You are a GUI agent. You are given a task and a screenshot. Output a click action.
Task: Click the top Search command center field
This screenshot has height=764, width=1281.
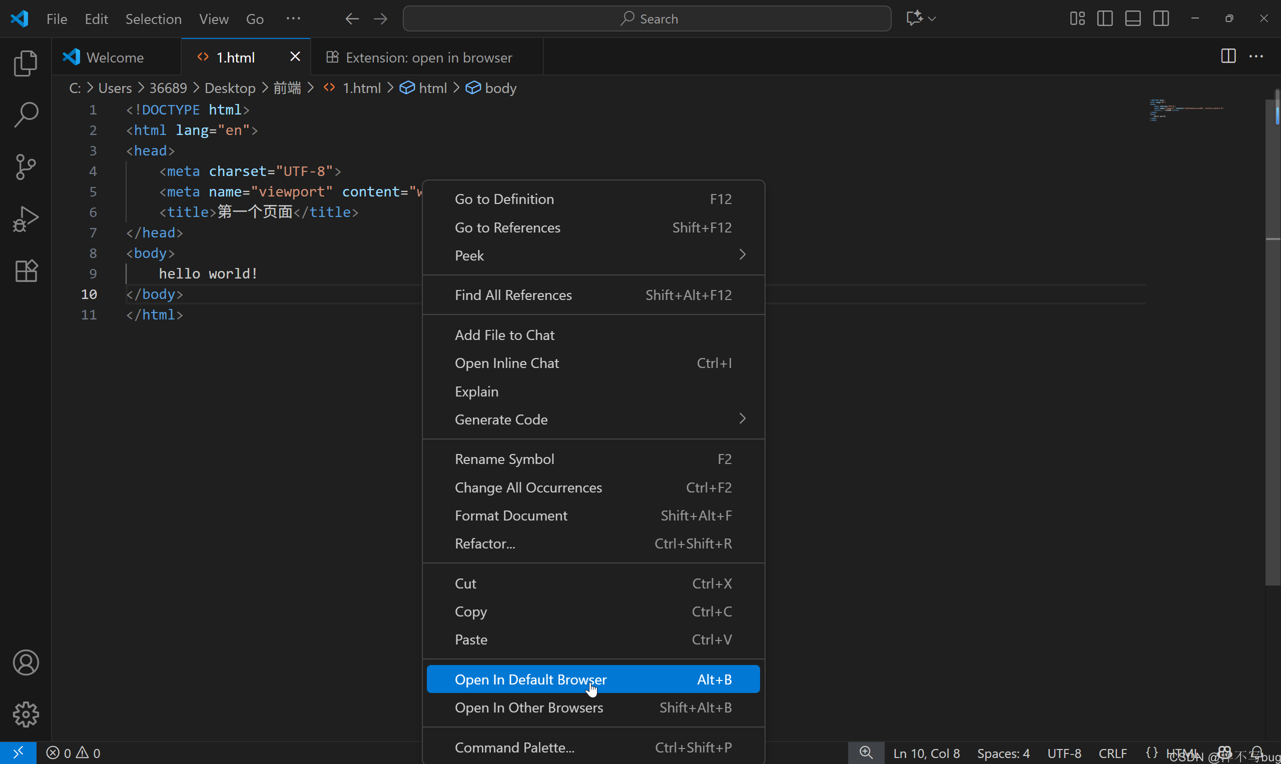[x=647, y=18]
